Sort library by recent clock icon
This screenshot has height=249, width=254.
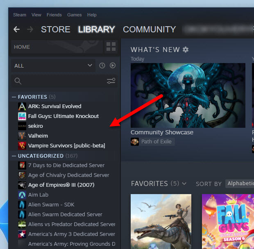pos(102,66)
